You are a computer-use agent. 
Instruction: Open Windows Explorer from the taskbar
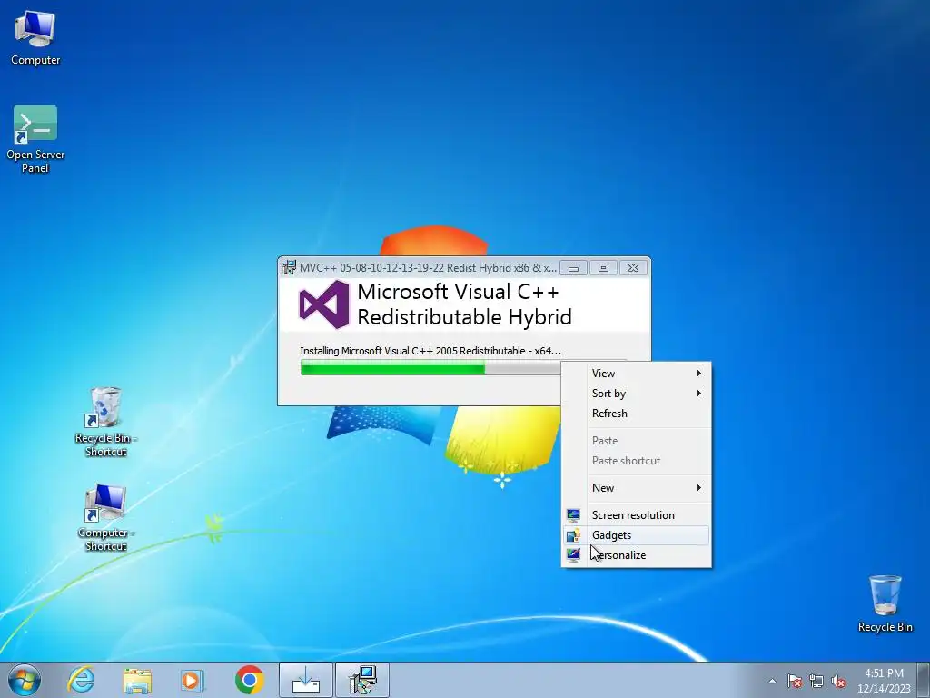137,680
